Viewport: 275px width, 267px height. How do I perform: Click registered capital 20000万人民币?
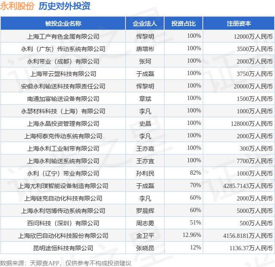point(253,86)
